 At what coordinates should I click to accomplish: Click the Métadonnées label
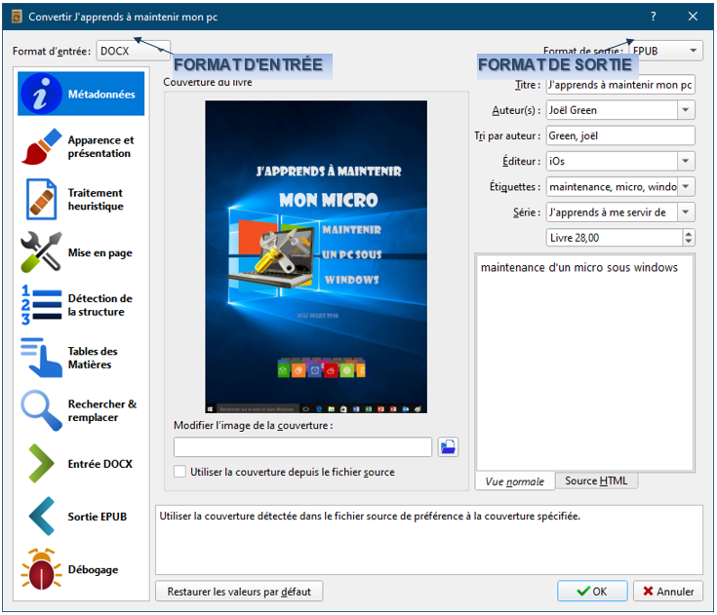[x=101, y=95]
